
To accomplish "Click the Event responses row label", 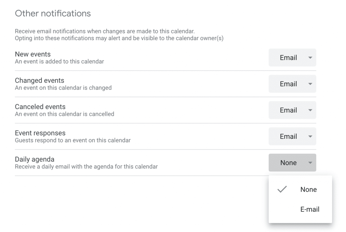I will [40, 133].
